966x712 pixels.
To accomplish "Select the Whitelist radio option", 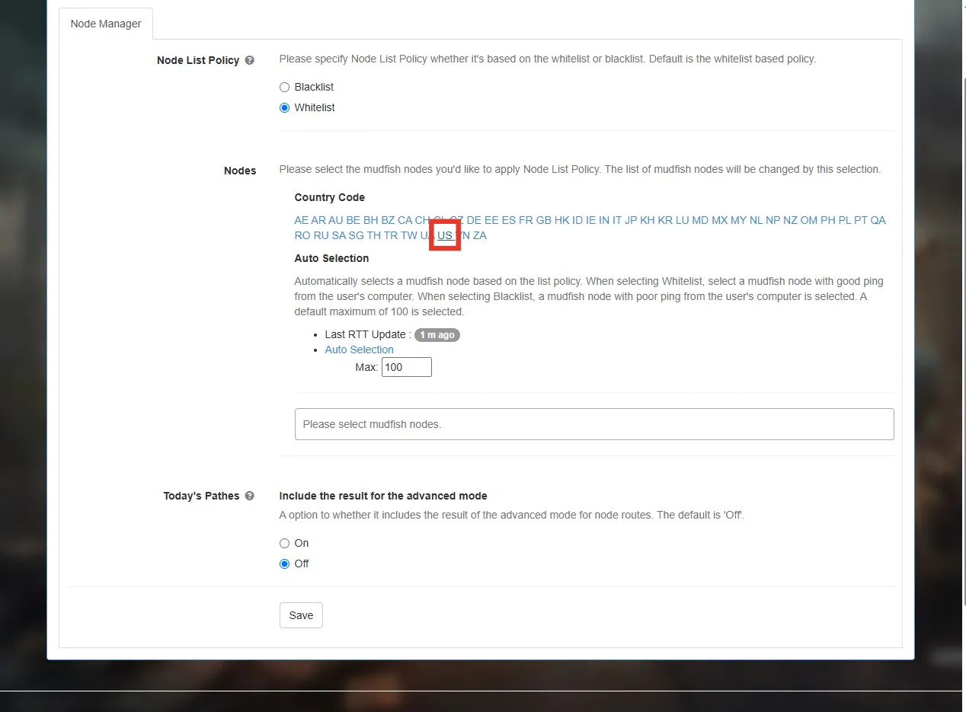I will click(284, 107).
